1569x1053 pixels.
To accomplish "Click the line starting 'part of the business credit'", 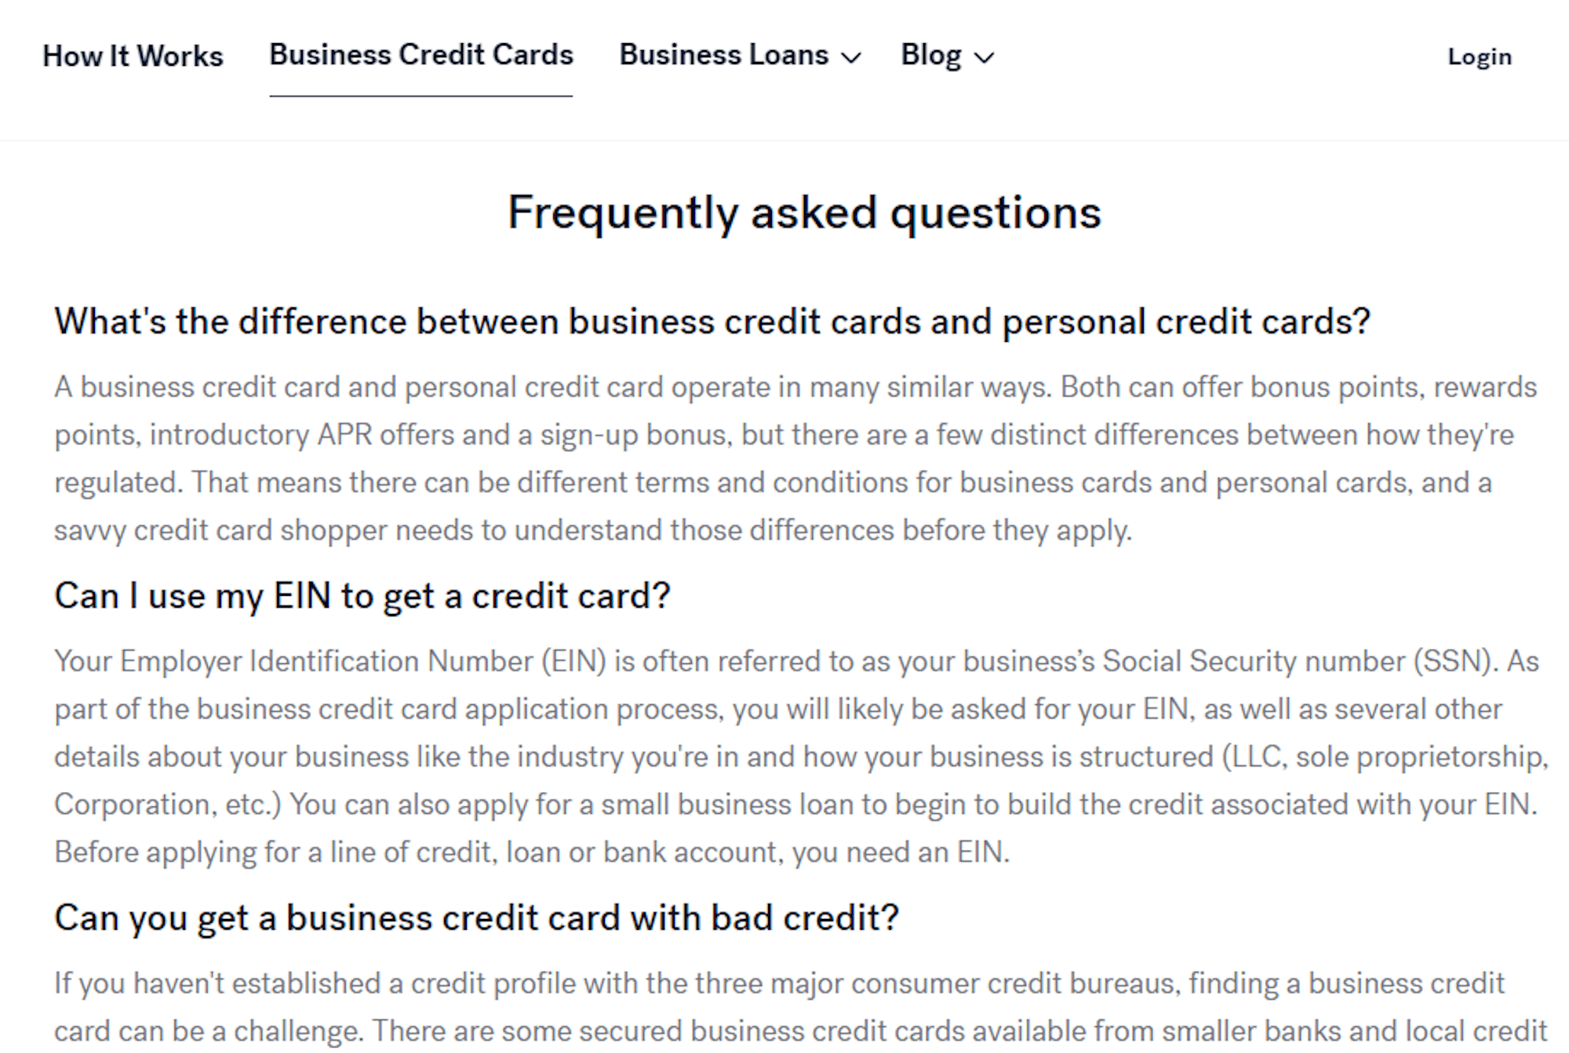I will [778, 710].
